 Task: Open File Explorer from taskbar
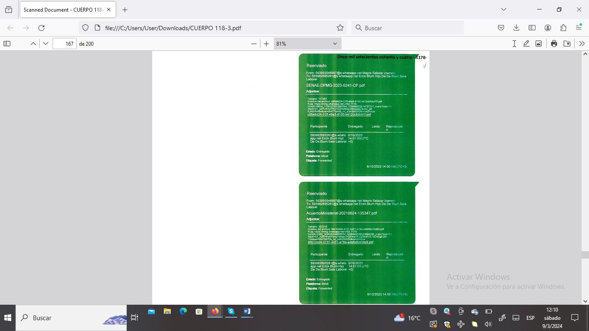pos(167,311)
